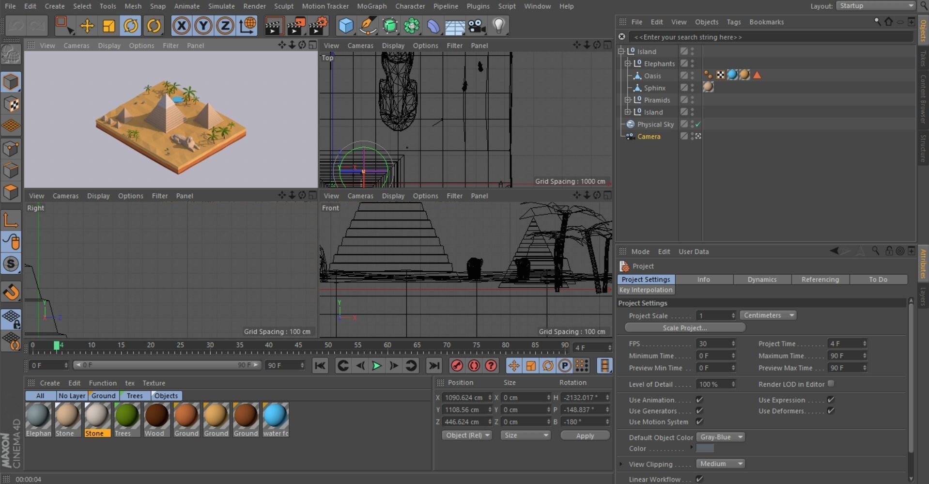The height and width of the screenshot is (484, 929).
Task: Activate the Rotate tool
Action: [131, 25]
